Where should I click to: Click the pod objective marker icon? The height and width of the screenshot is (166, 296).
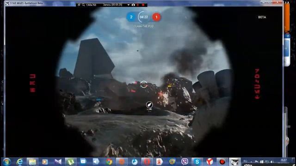click(x=149, y=105)
